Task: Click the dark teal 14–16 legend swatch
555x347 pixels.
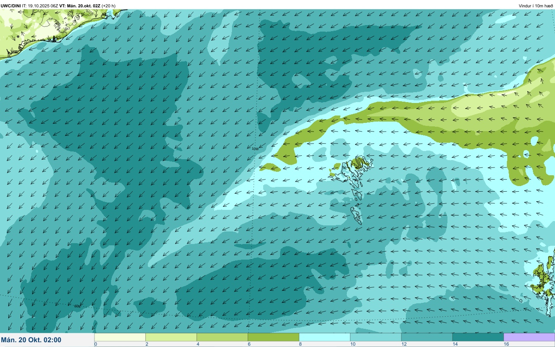Action: point(478,337)
